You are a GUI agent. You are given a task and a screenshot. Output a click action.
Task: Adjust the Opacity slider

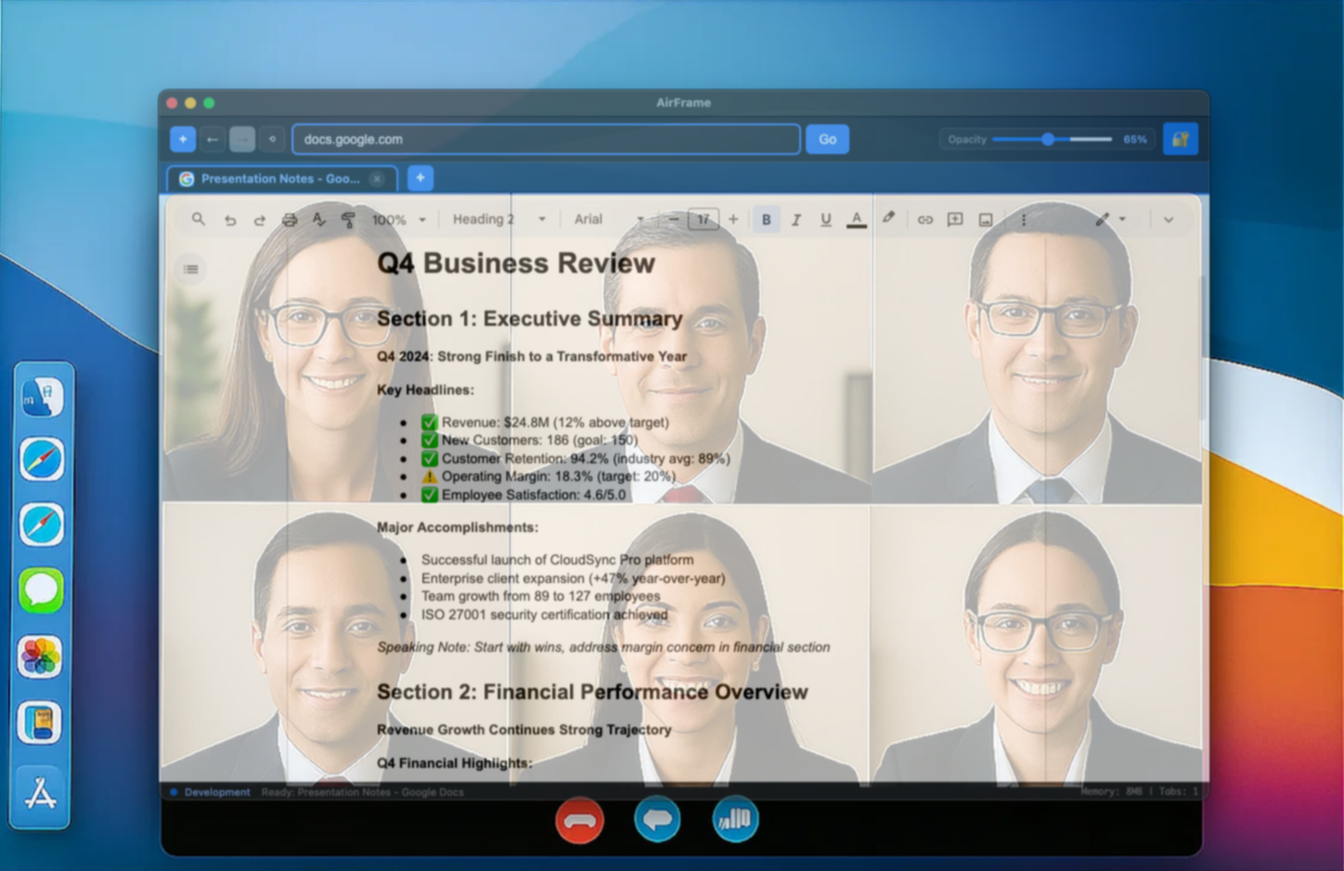pyautogui.click(x=1049, y=138)
